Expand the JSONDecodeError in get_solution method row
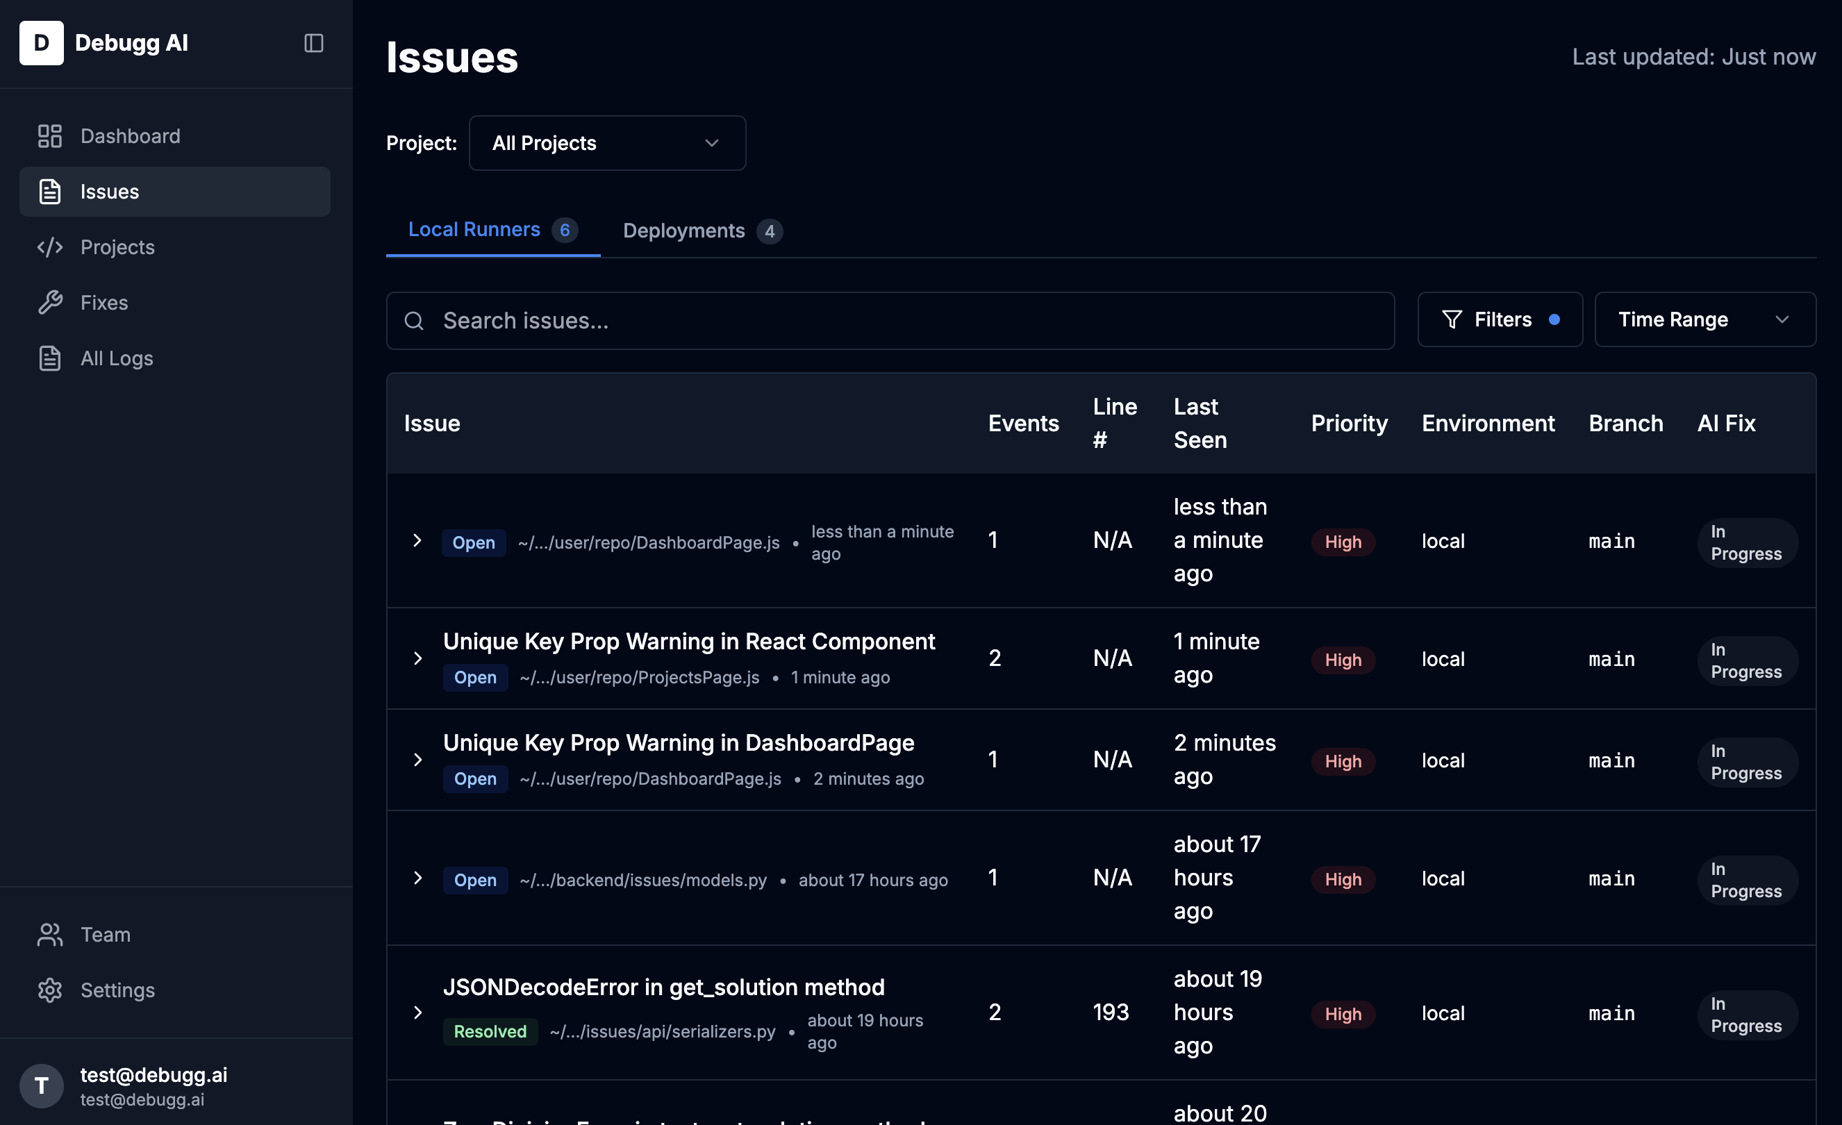1842x1125 pixels. (x=418, y=1012)
